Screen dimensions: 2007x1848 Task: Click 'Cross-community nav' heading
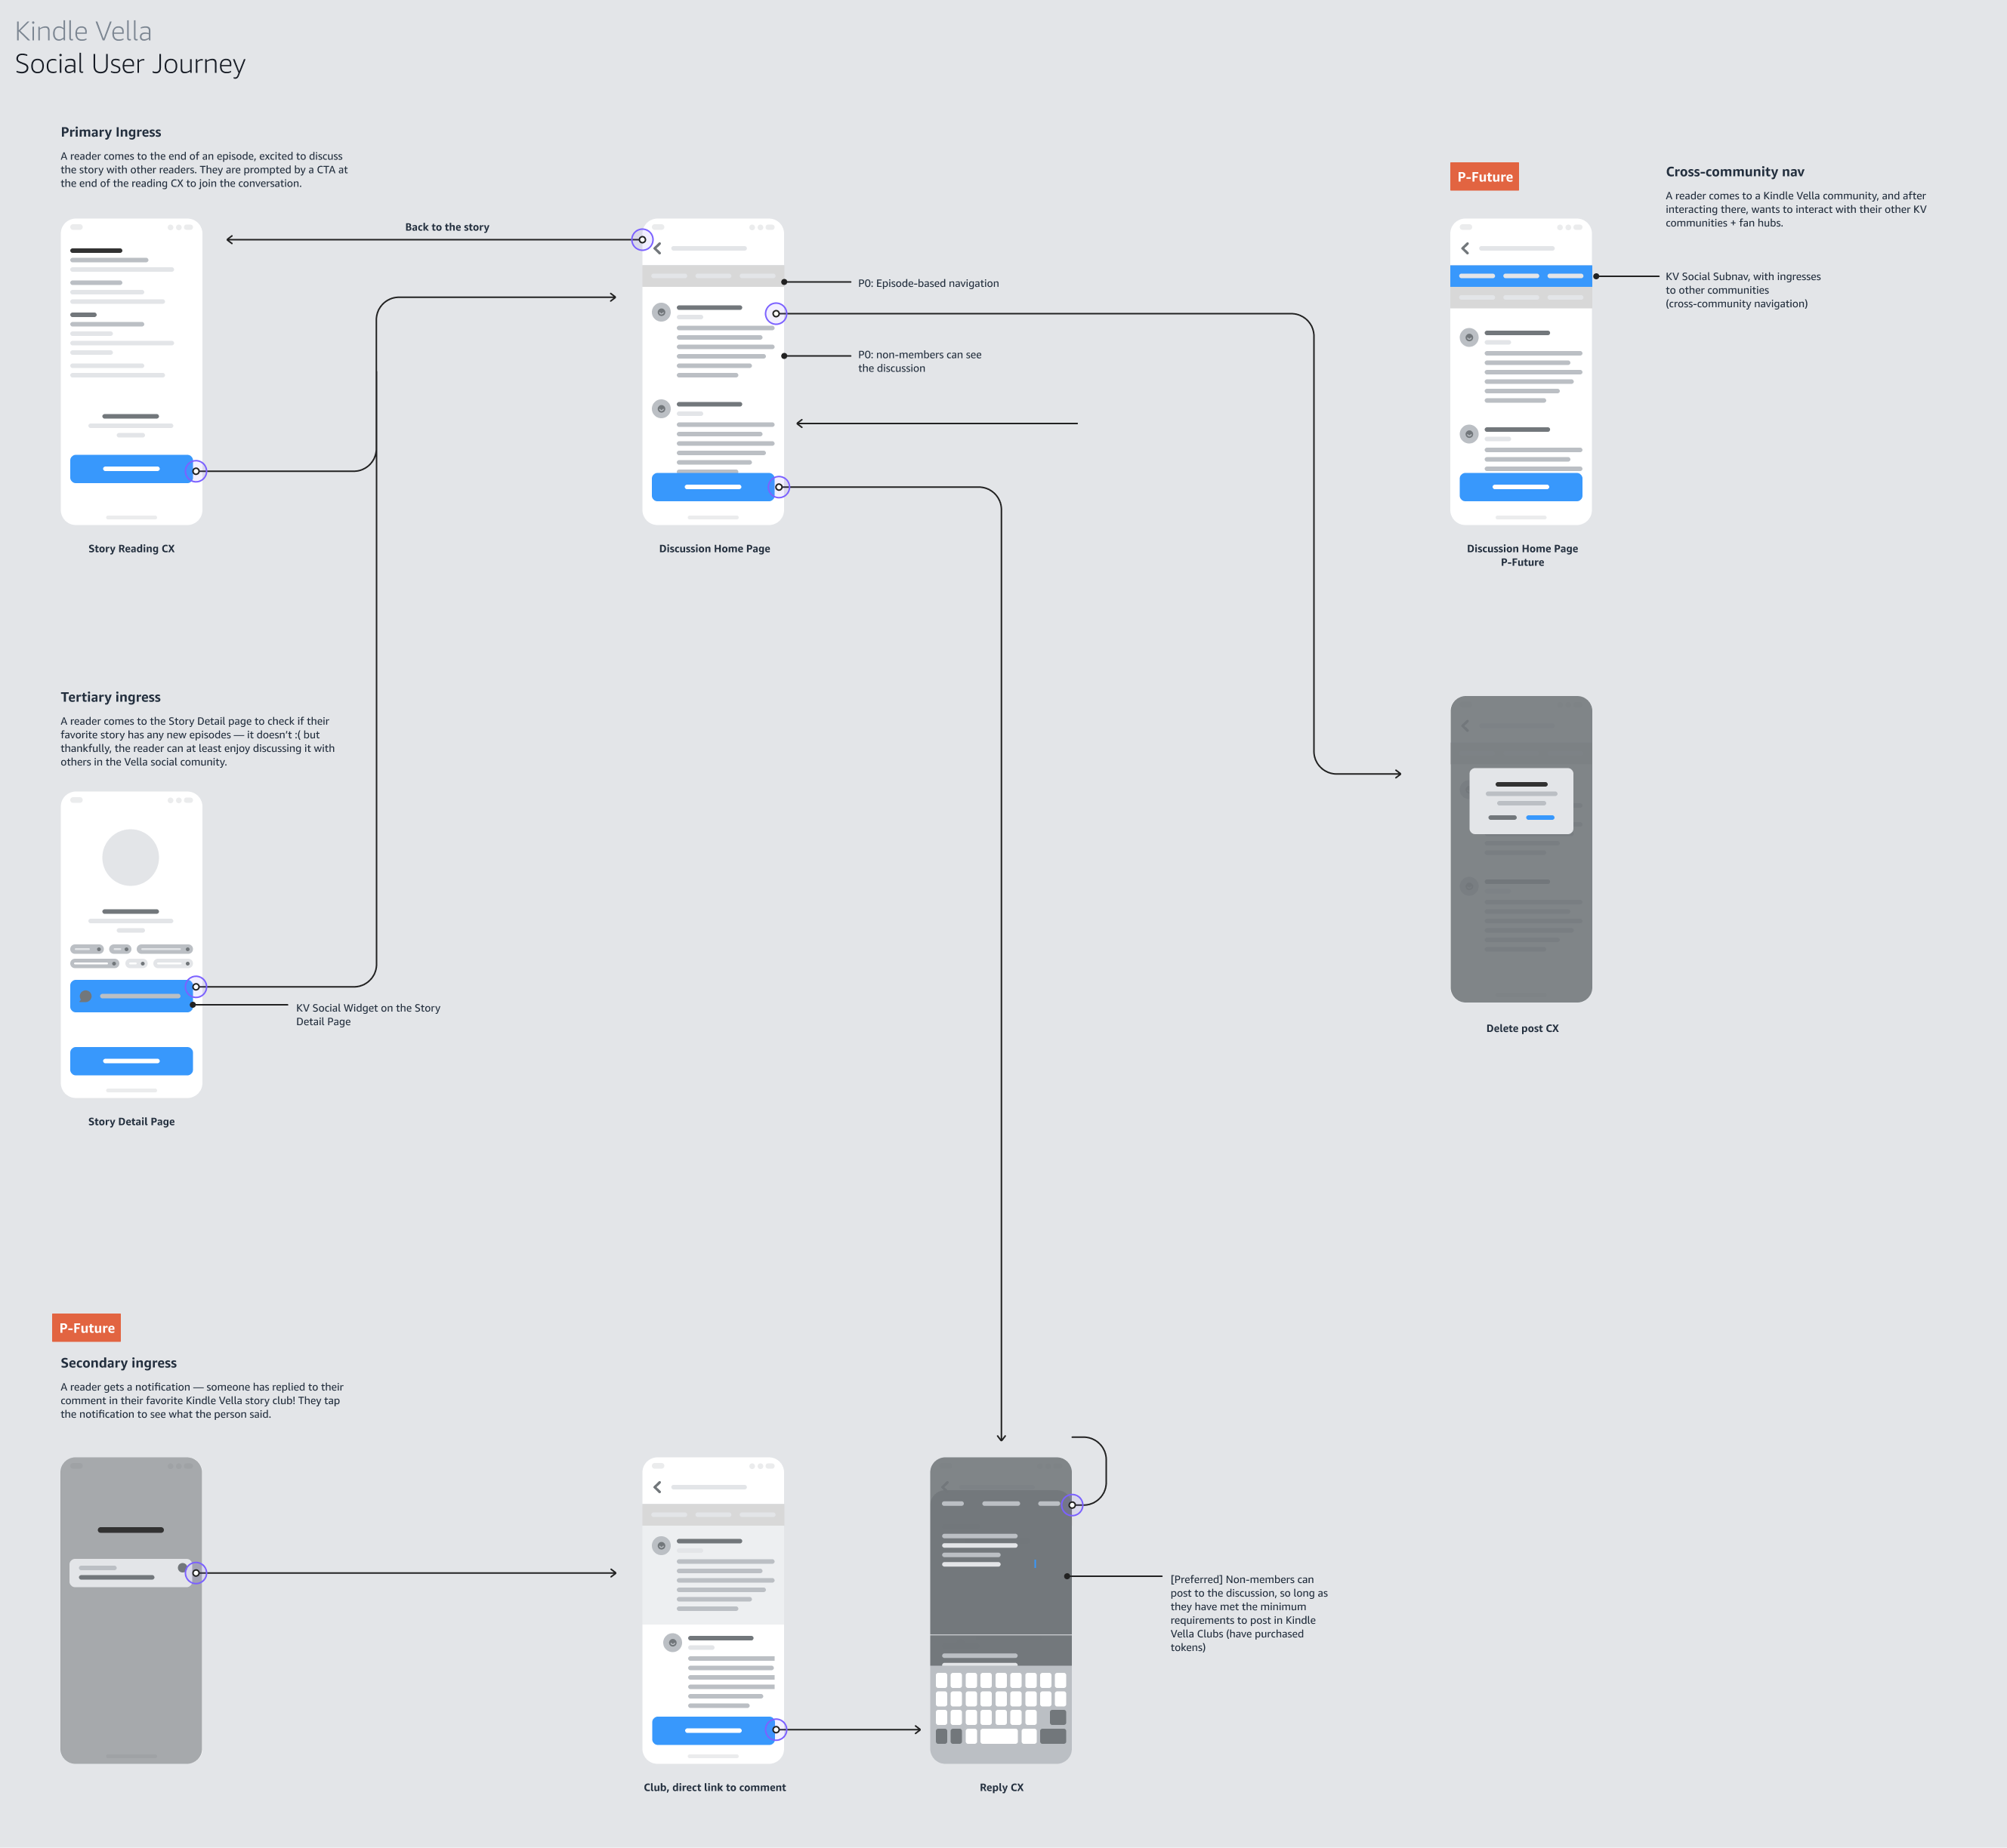tap(1735, 172)
